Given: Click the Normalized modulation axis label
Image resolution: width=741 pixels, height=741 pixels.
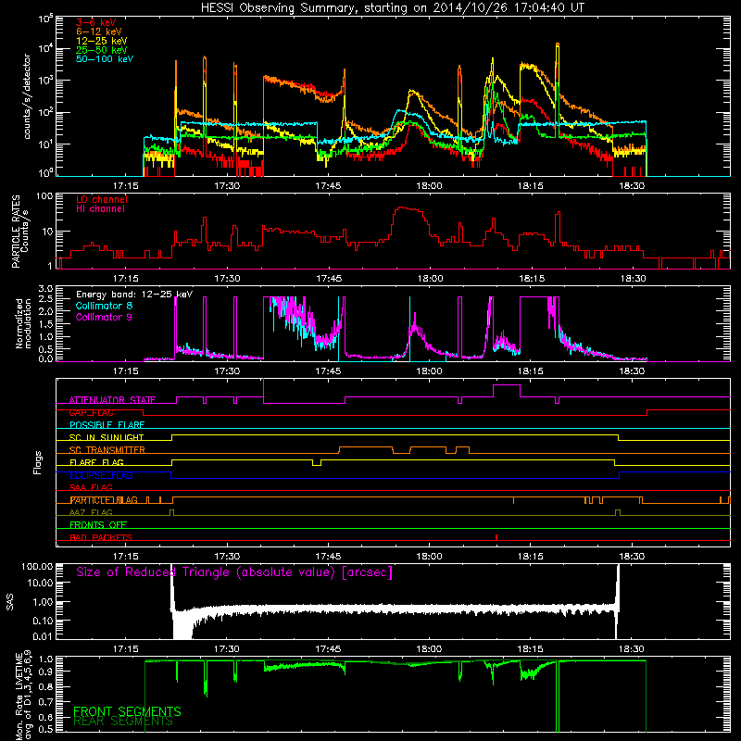Looking at the screenshot, I should [23, 323].
